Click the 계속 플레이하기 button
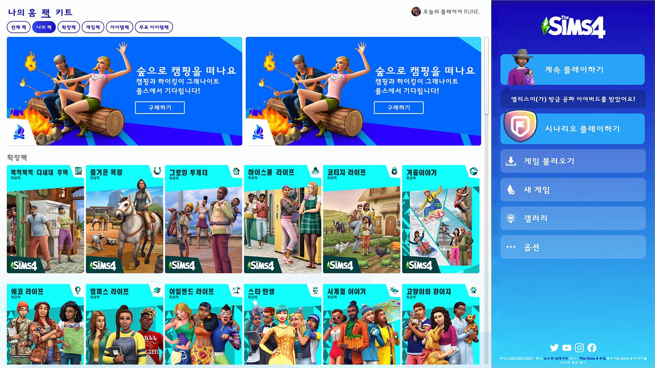Screen dimensions: 655x368 pos(573,70)
